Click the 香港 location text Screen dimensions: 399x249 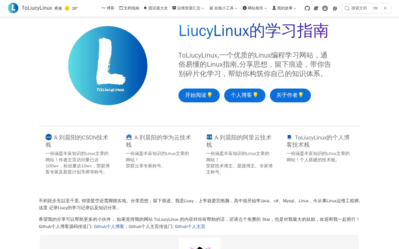click(58, 8)
